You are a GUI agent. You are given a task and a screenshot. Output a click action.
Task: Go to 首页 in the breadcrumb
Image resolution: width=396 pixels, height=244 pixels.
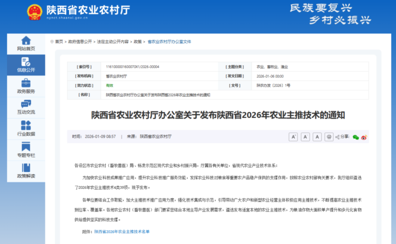point(59,42)
